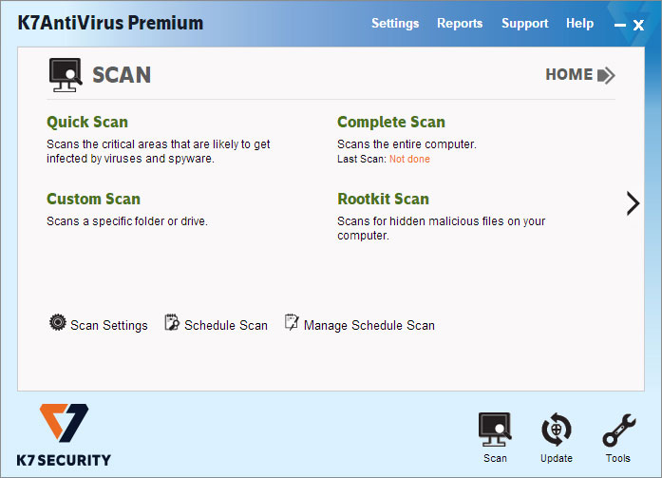662x478 pixels.
Task: Open the Settings menu
Action: [395, 24]
